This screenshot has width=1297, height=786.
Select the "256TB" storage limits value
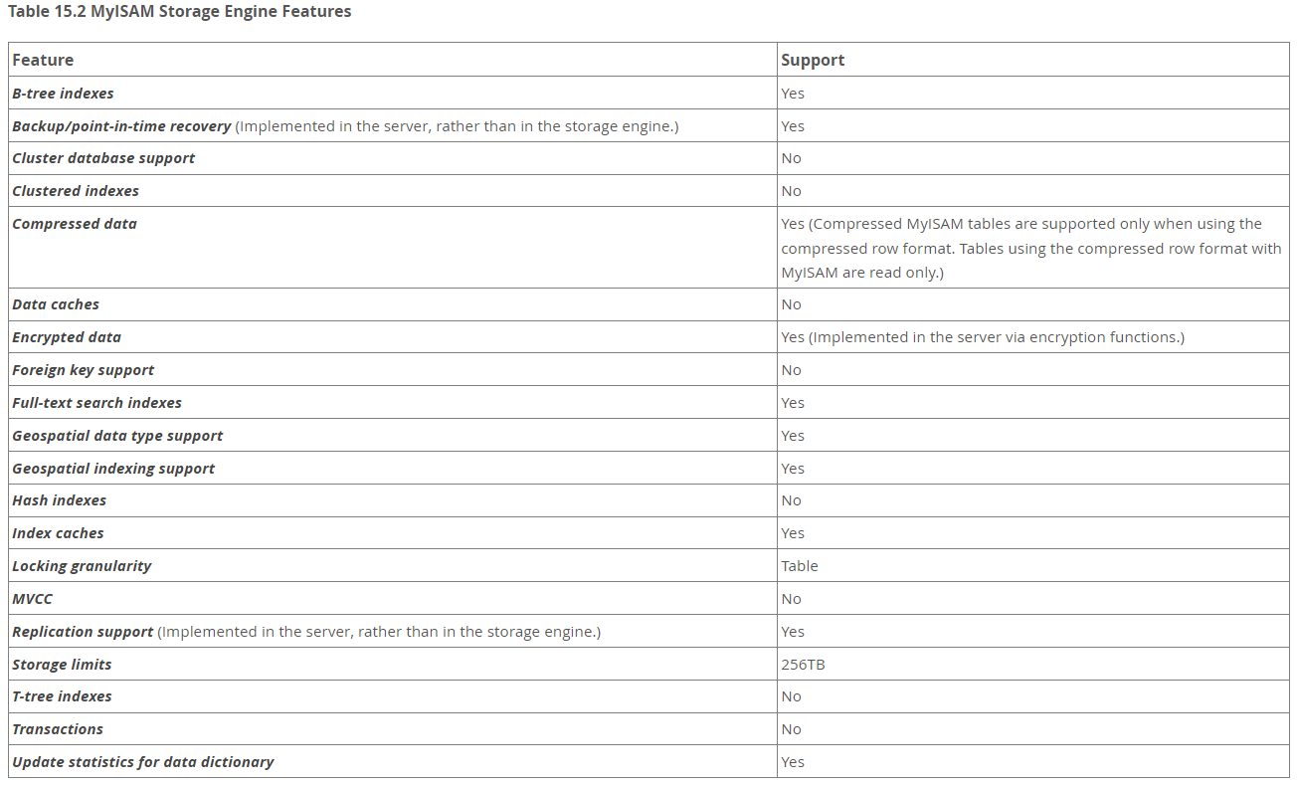click(803, 665)
